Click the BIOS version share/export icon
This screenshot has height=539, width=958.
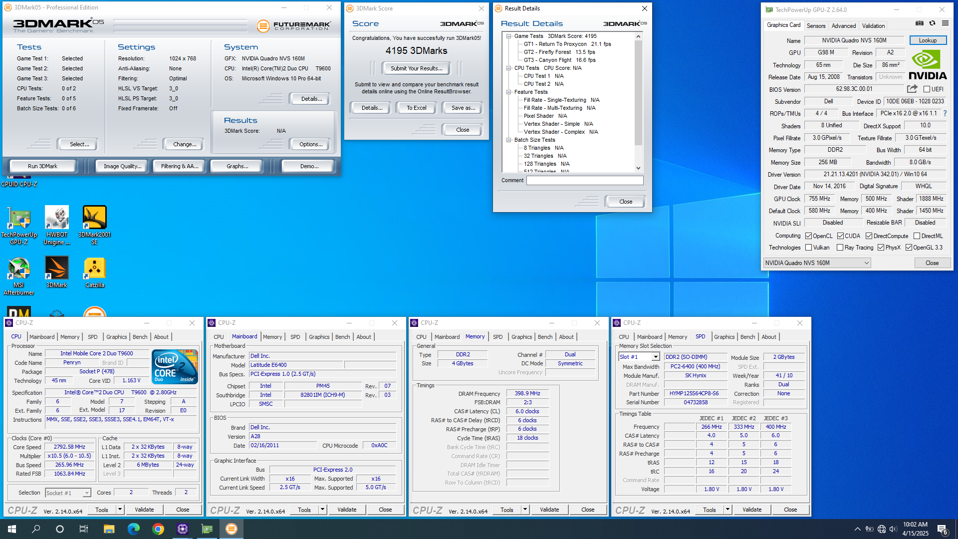pyautogui.click(x=912, y=89)
